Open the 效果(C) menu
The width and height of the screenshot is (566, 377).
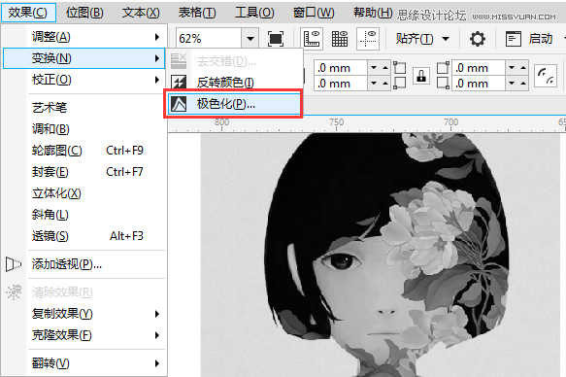[28, 13]
